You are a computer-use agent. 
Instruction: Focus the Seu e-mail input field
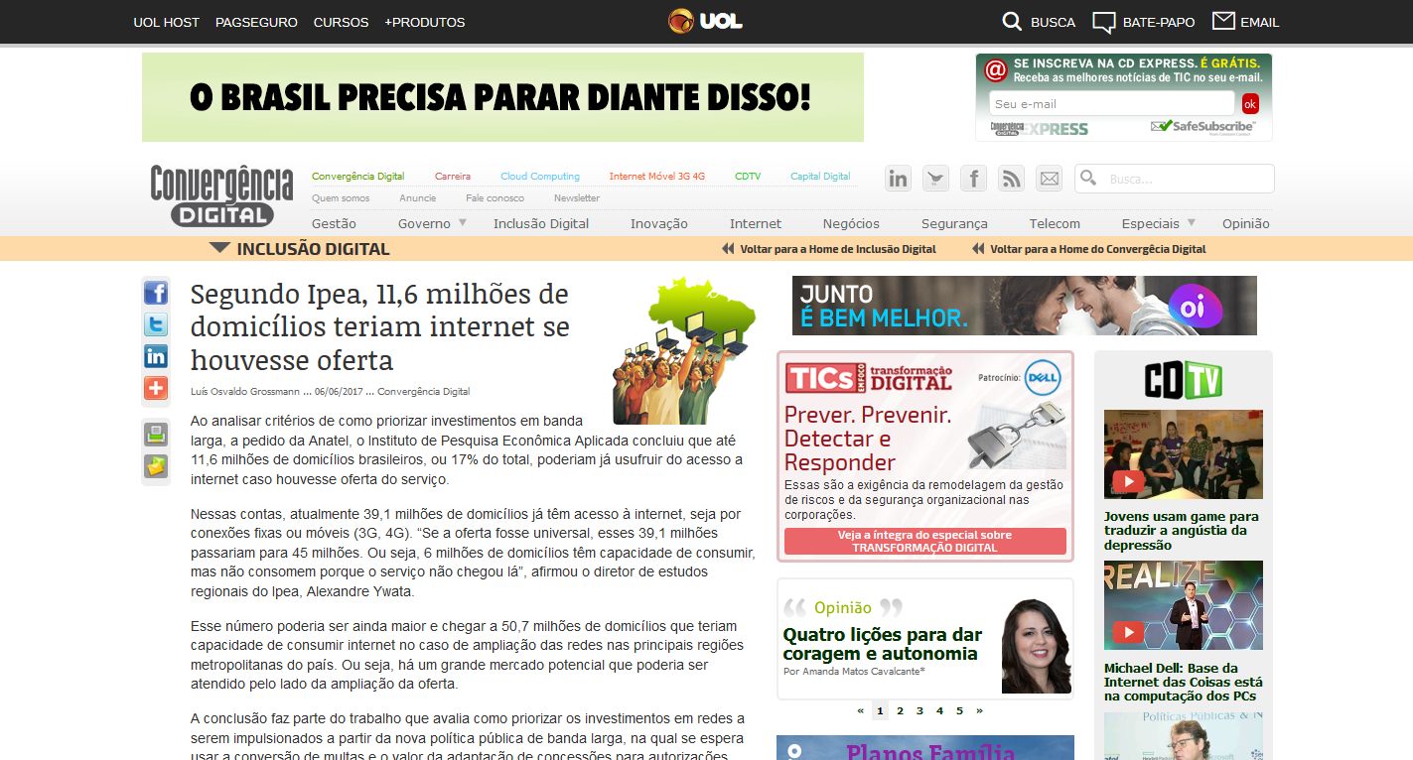click(x=1112, y=103)
